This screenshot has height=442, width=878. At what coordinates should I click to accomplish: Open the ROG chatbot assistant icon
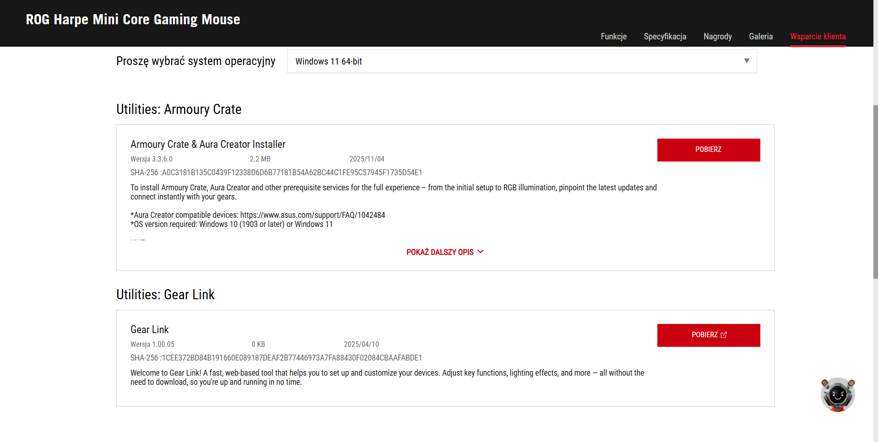838,394
